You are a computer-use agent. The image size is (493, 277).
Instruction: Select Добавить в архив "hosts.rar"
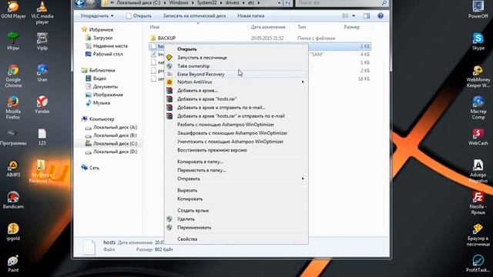coord(236,99)
